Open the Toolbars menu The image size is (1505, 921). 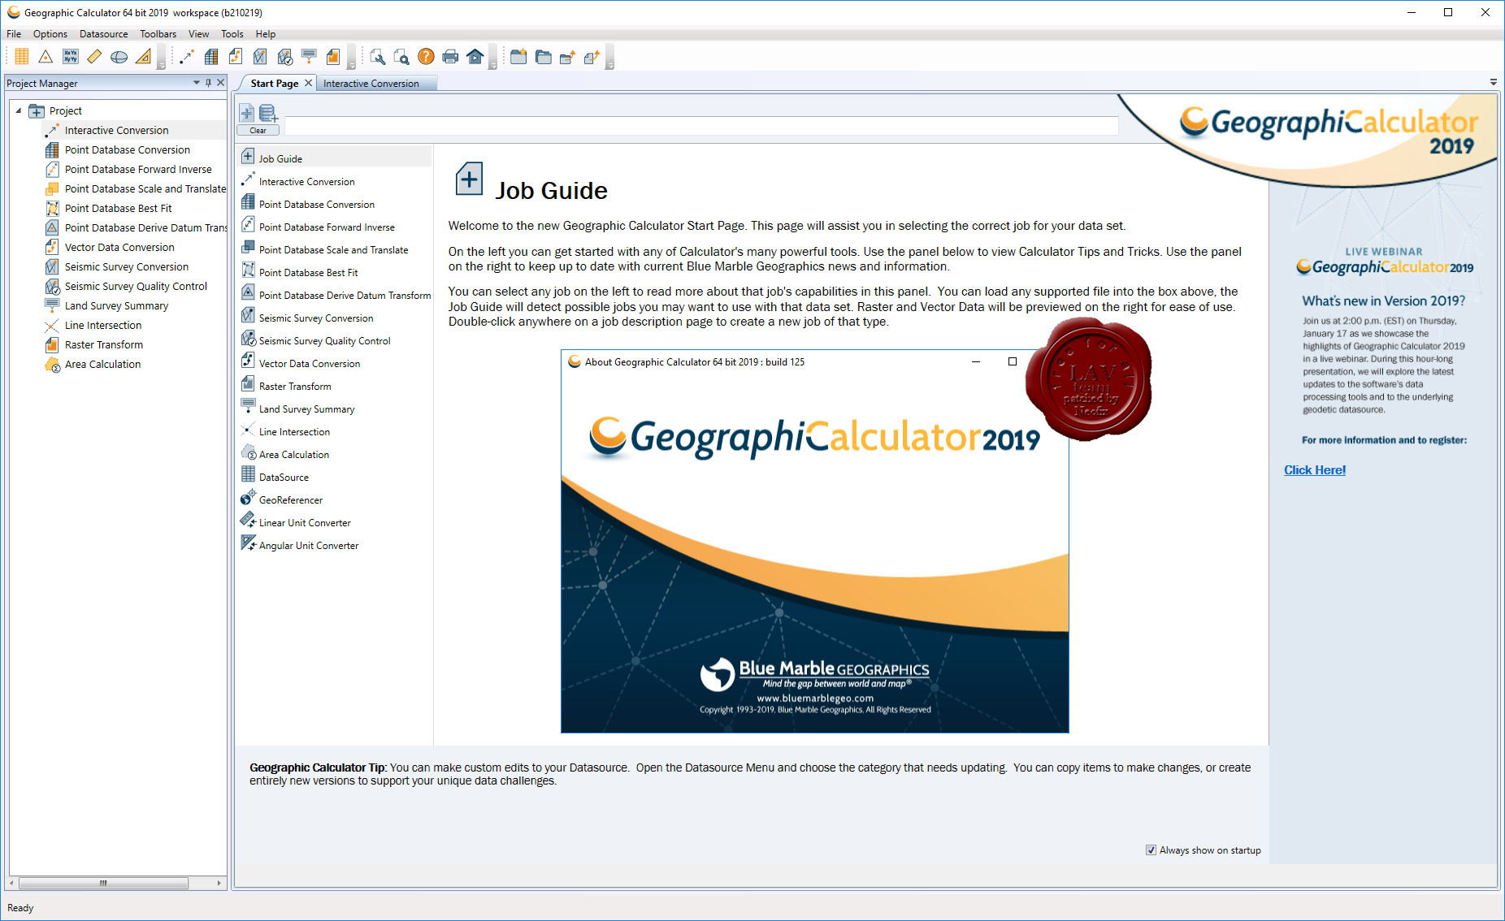(x=158, y=34)
